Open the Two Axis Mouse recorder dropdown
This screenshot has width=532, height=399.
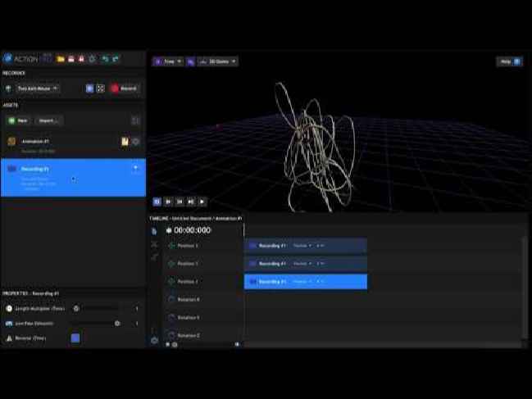38,88
